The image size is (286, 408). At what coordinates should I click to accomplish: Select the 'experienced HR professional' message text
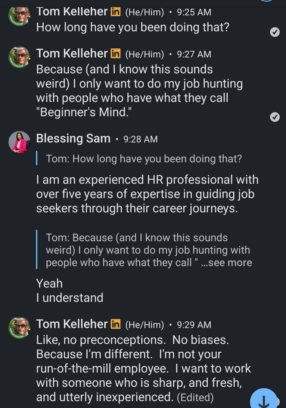[147, 194]
